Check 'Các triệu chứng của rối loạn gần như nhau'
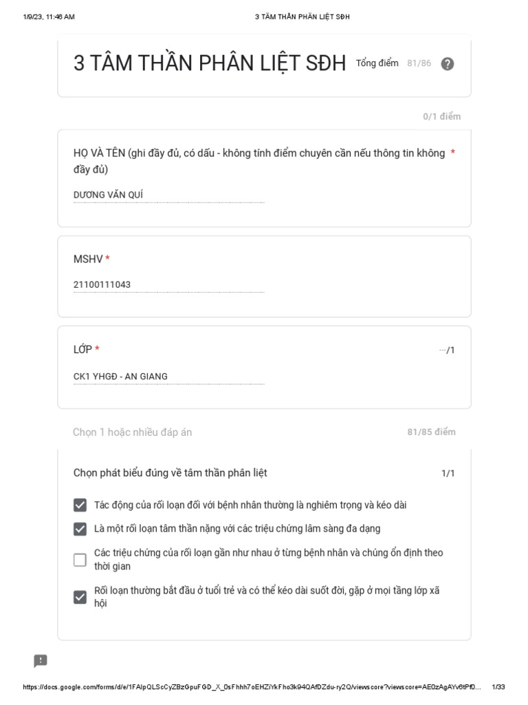 pyautogui.click(x=80, y=560)
